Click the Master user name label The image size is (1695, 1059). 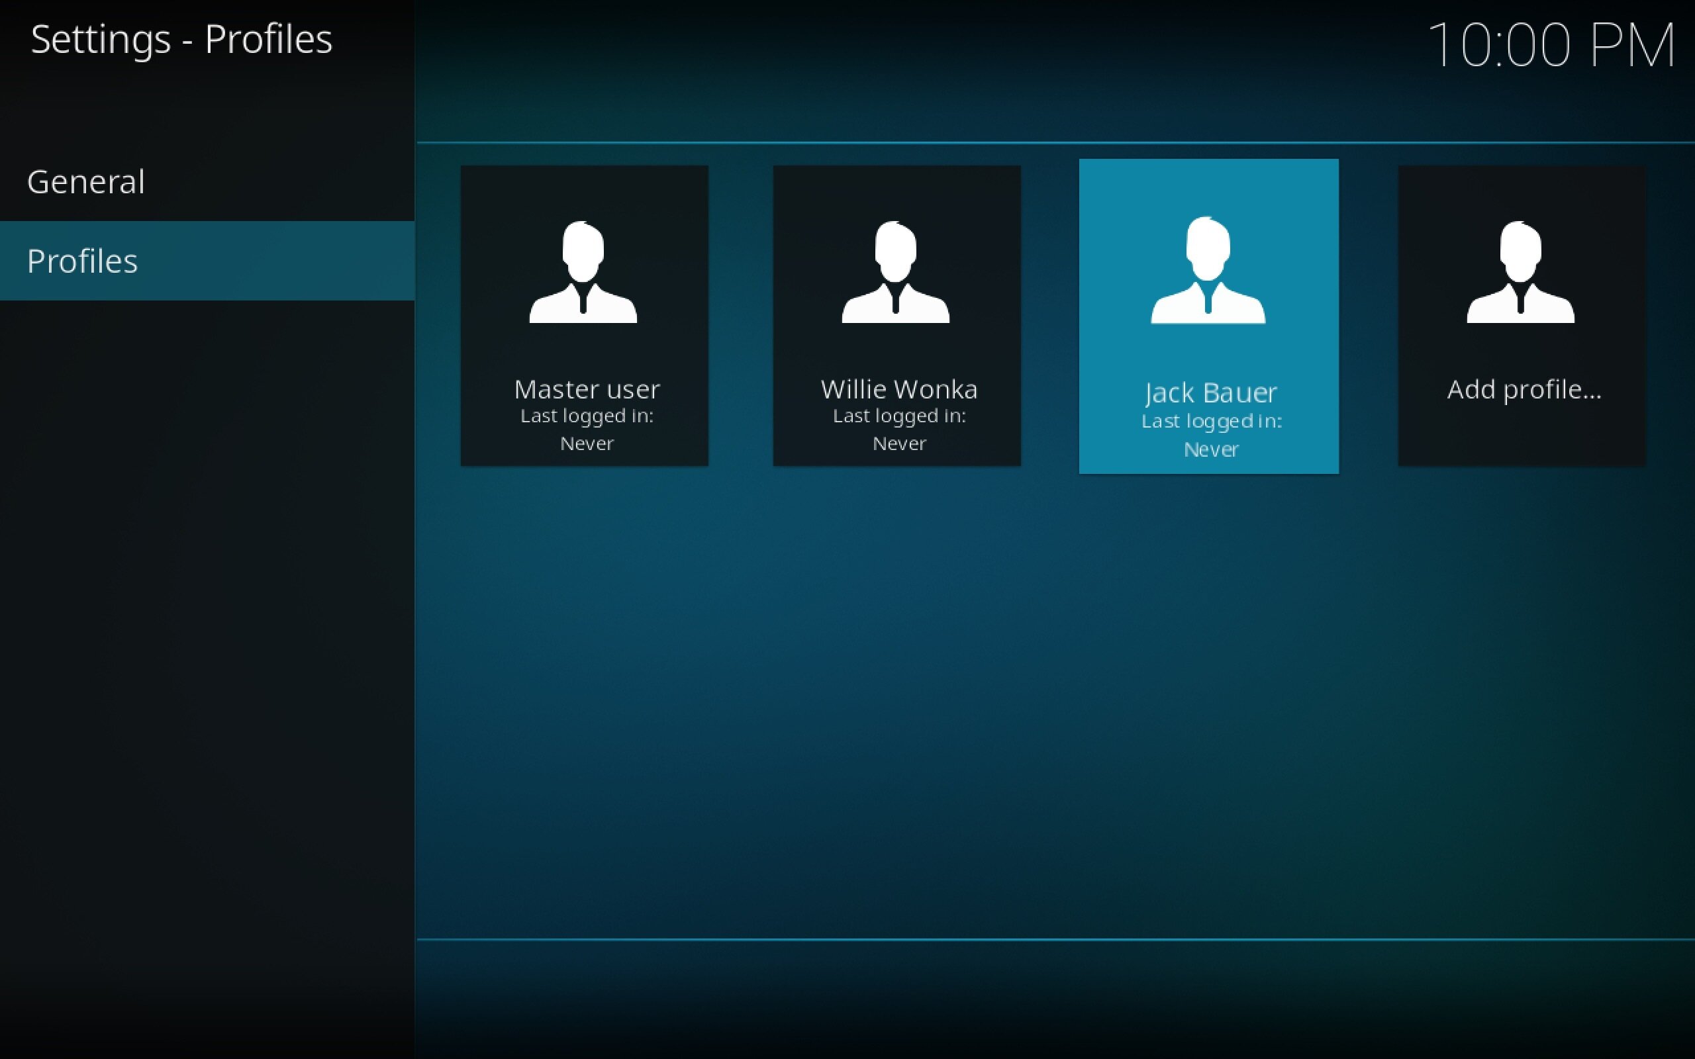[587, 389]
